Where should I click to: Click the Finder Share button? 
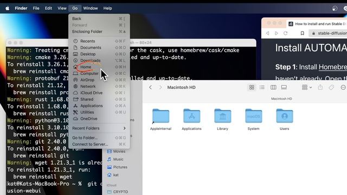pyautogui.click(x=320, y=87)
